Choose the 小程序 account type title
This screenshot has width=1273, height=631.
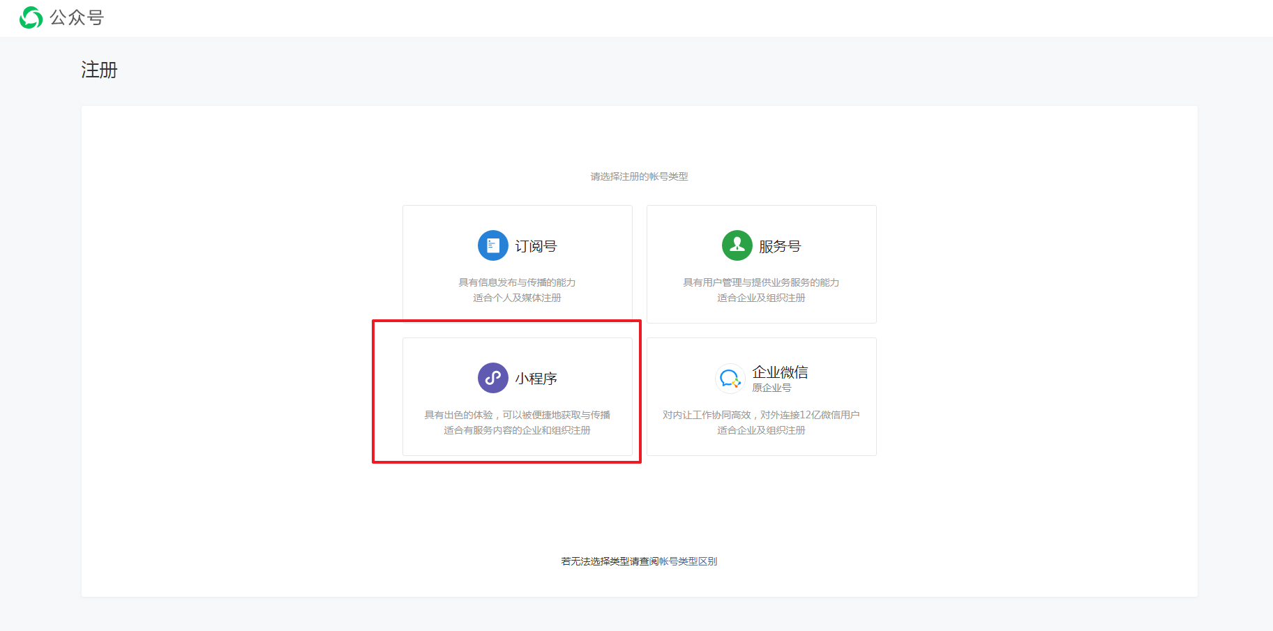(x=536, y=379)
